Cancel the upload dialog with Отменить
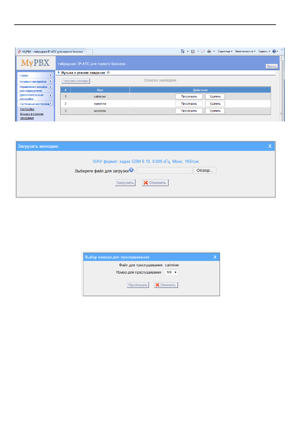This screenshot has height=427, width=301. (155, 183)
